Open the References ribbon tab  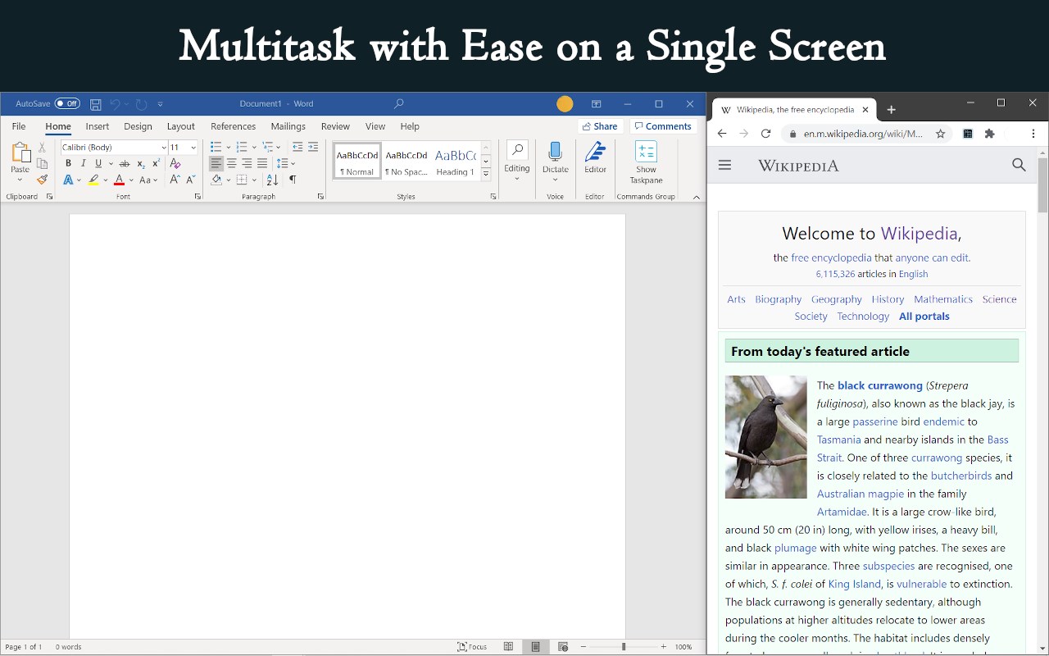pos(233,126)
